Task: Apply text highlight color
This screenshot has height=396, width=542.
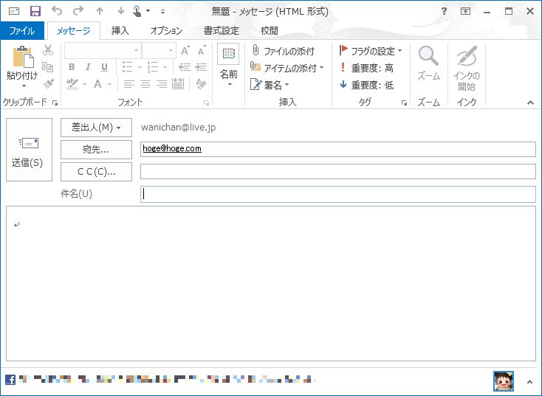Action: pos(72,84)
